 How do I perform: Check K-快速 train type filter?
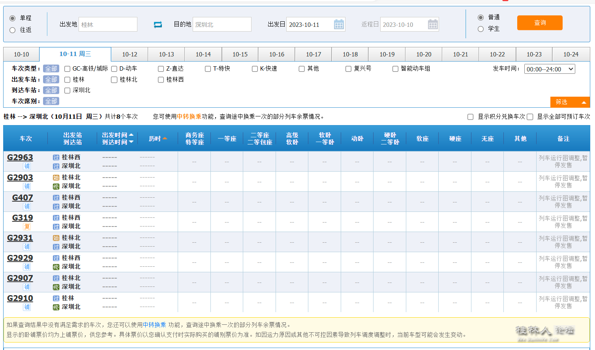[255, 69]
